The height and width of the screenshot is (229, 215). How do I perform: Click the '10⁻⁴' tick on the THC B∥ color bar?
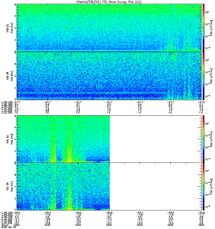207,195
